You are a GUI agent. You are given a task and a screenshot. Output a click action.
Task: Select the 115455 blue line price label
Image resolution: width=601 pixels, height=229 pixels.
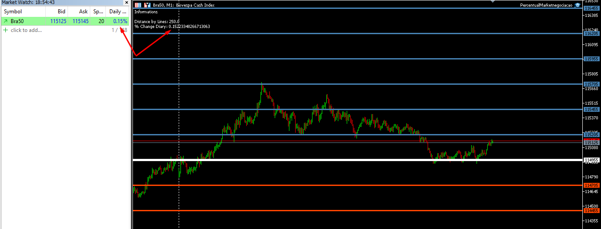[592, 109]
